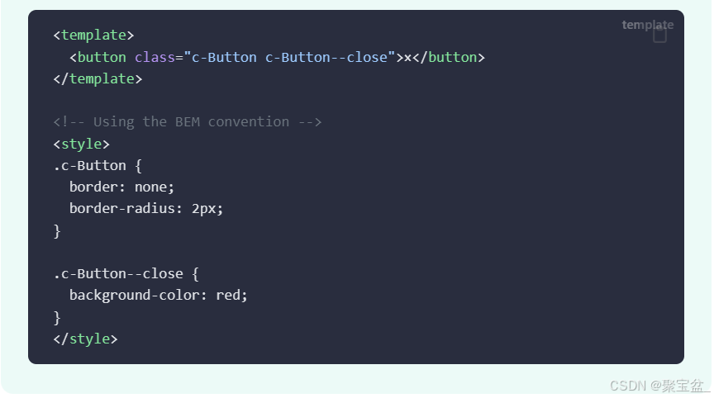714x398 pixels.
Task: Click the opening <style> tag
Action: 81,144
